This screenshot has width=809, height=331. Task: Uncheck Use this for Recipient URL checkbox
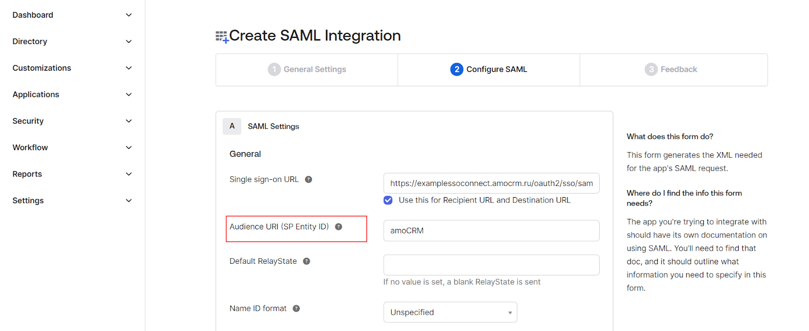388,200
